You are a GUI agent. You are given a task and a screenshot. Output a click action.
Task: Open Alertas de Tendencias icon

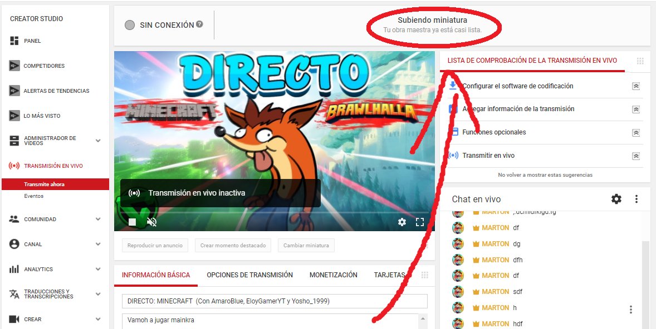pyautogui.click(x=14, y=91)
